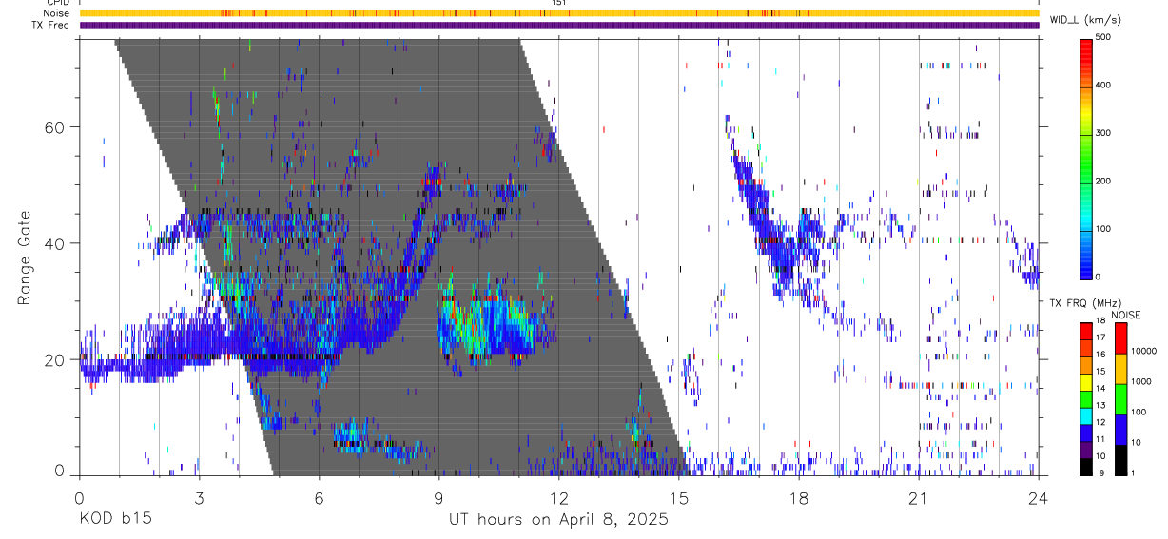Image resolution: width=1168 pixels, height=539 pixels.
Task: Pick the red 17-18 MHz frequency swatch
Action: pos(1085,332)
